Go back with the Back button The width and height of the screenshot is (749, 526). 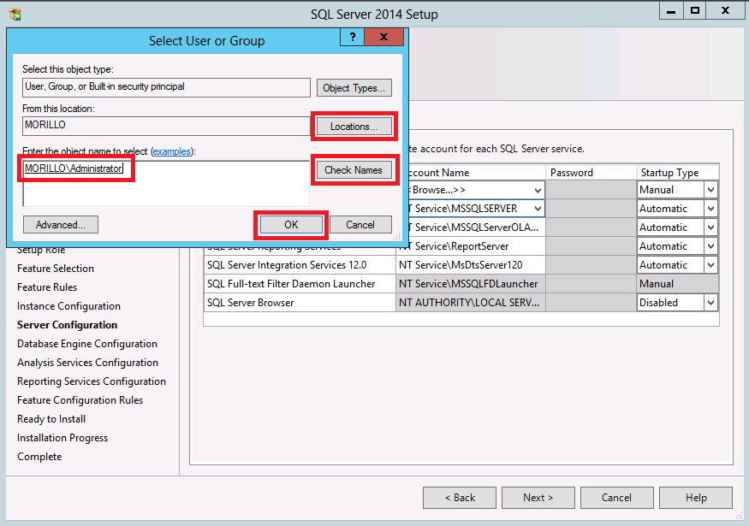click(460, 498)
